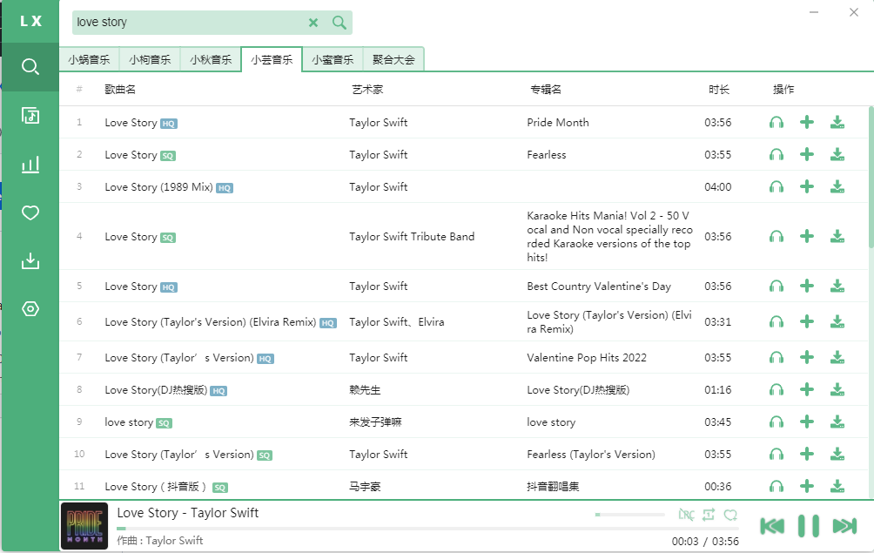Screen dimensions: 874x553
Task: Skip to the next track
Action: (x=844, y=526)
